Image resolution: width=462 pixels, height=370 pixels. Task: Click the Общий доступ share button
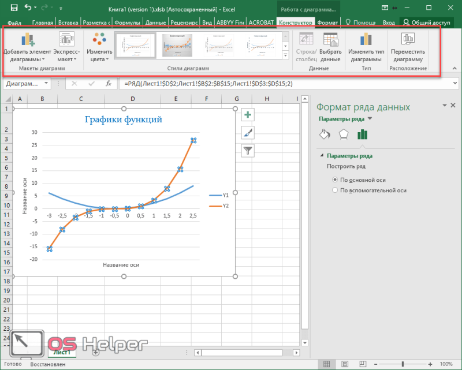[426, 23]
